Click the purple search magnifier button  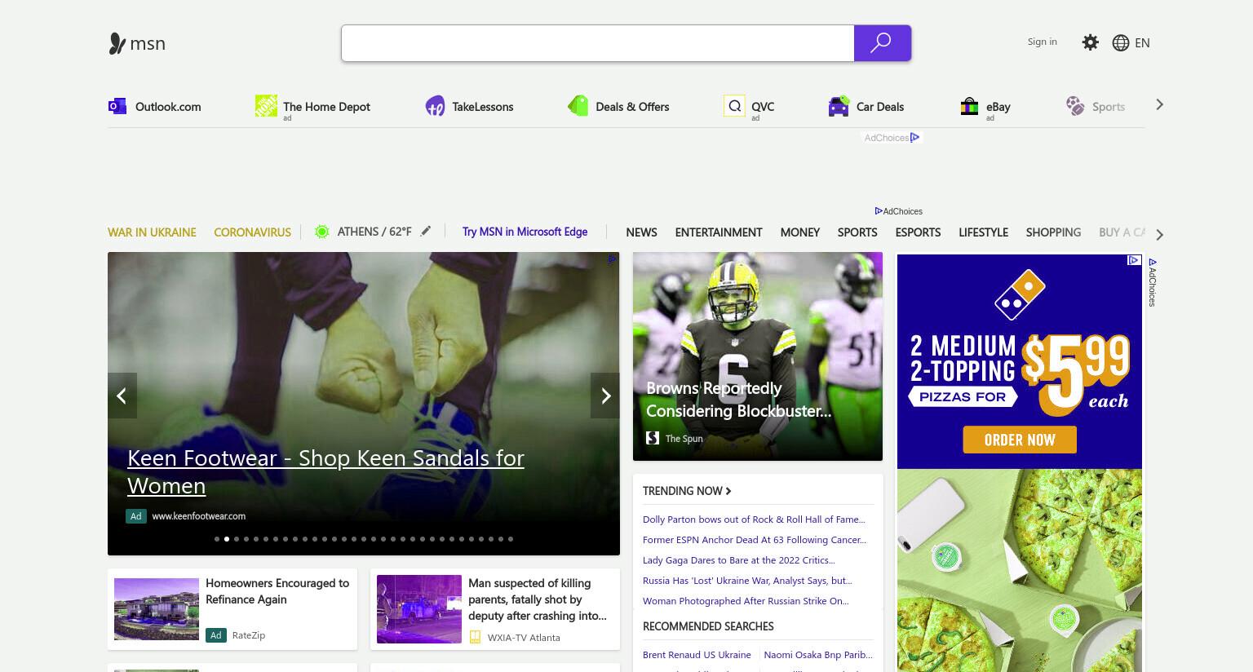click(x=882, y=43)
